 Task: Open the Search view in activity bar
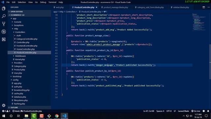coord(4,16)
